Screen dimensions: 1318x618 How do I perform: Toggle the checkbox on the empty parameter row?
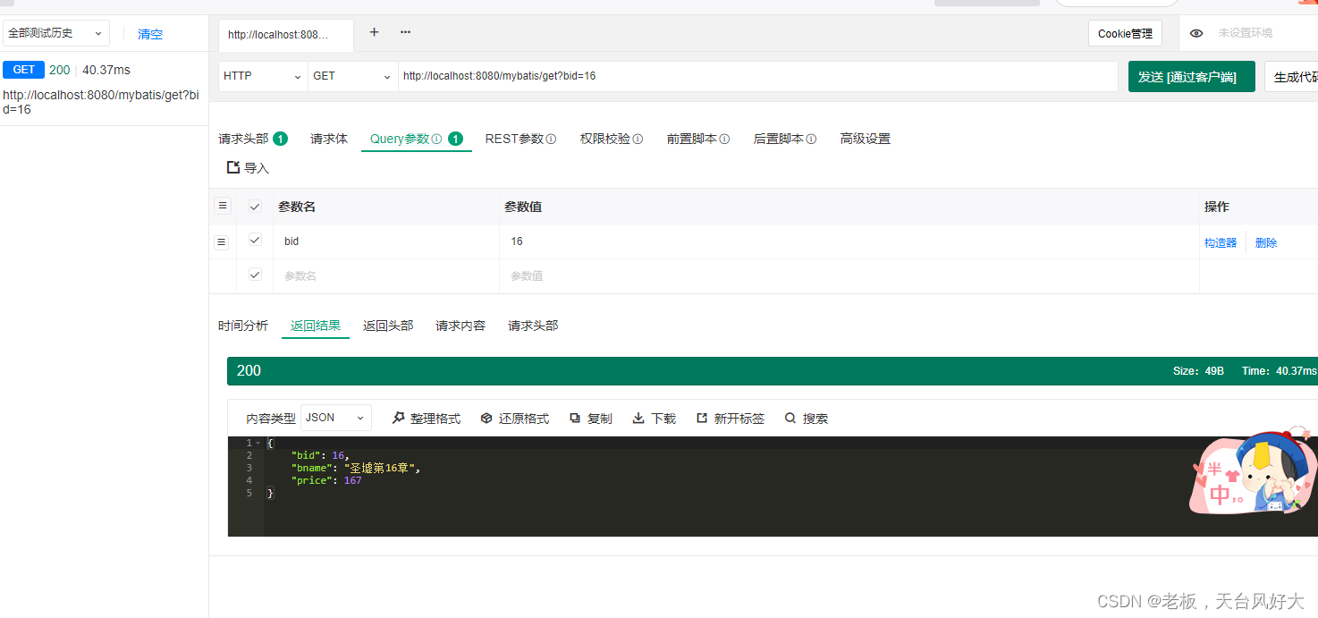tap(255, 275)
